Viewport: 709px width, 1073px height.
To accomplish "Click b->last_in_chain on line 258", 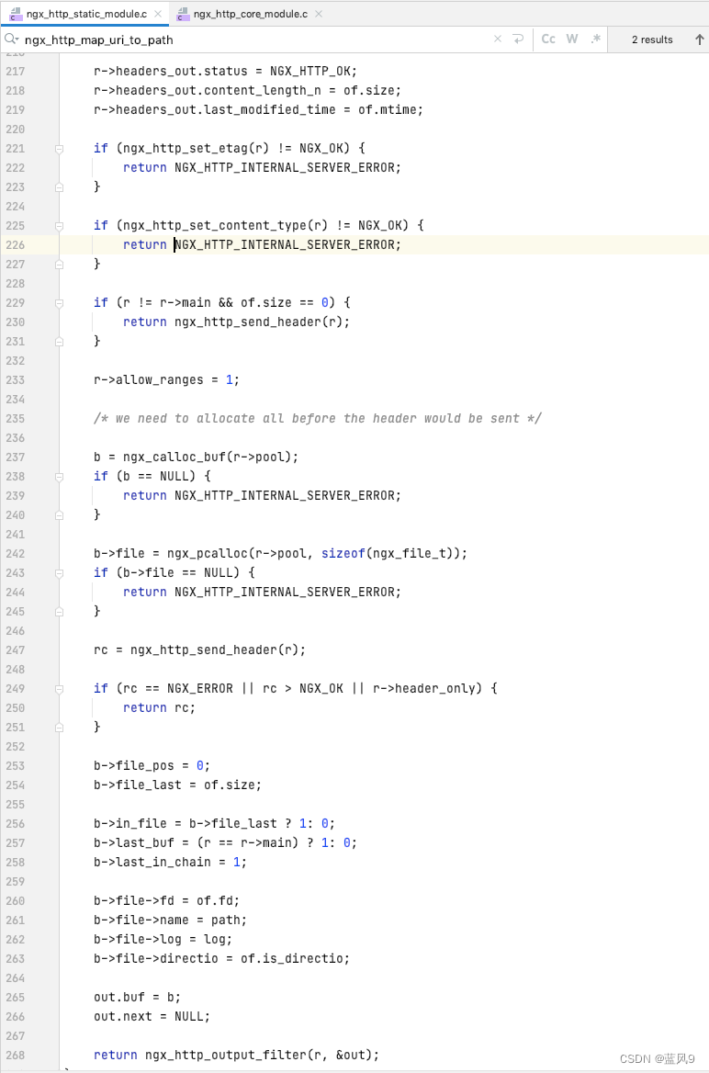I will [x=152, y=863].
